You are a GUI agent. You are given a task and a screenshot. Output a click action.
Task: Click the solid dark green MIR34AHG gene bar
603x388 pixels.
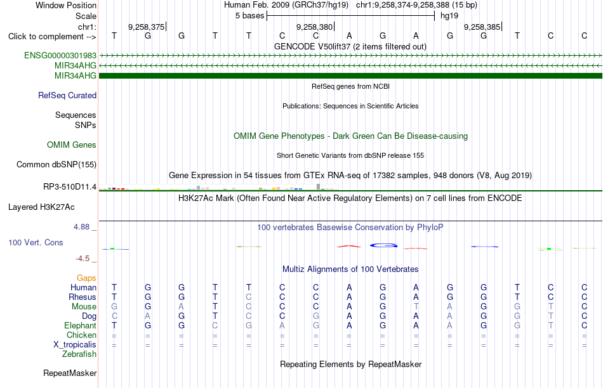[x=350, y=75]
